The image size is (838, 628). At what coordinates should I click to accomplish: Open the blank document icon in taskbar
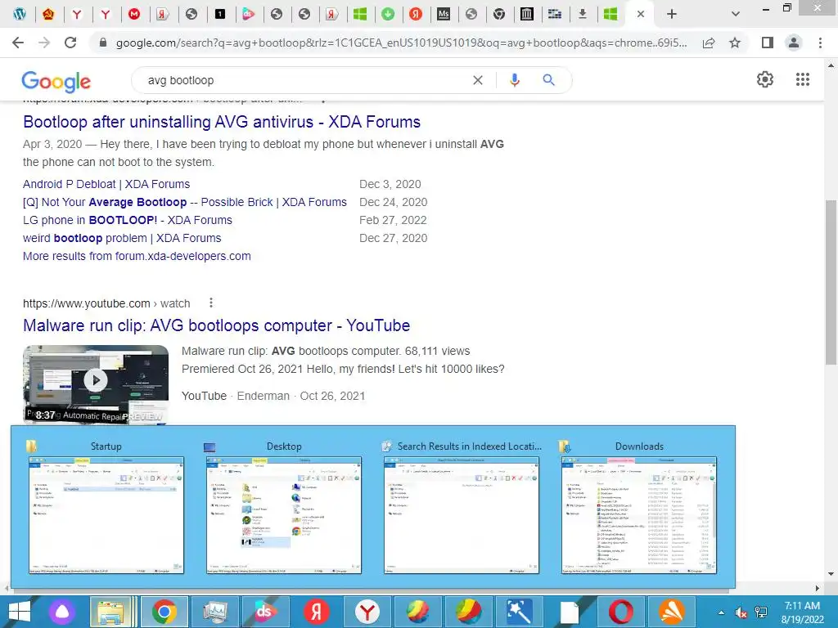(x=570, y=612)
